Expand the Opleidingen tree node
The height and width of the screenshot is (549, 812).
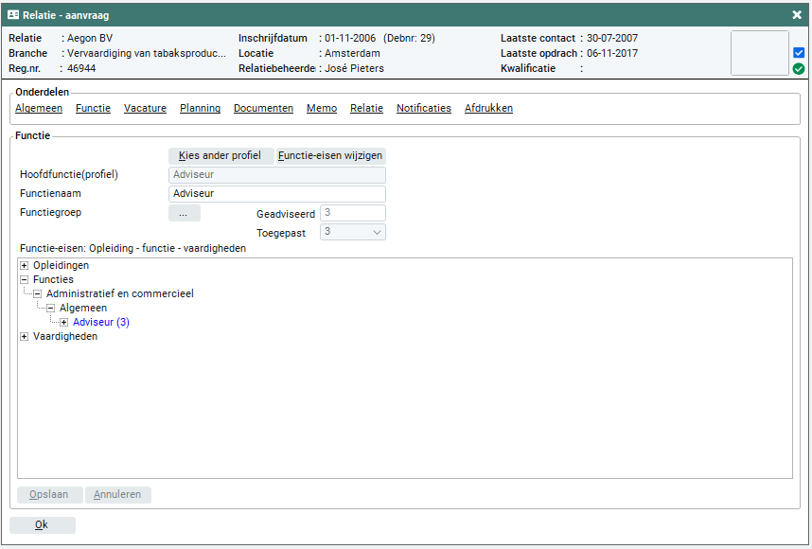point(25,266)
